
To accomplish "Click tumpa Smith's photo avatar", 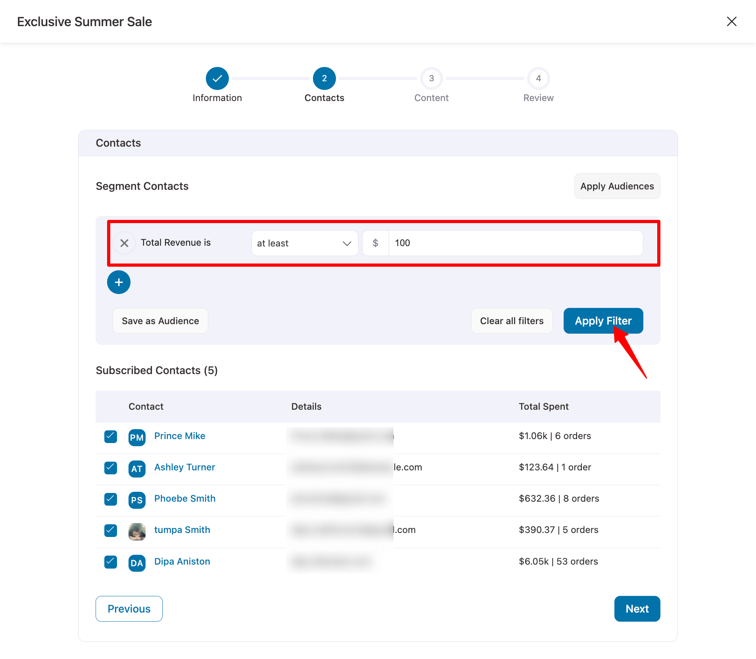I will point(137,531).
